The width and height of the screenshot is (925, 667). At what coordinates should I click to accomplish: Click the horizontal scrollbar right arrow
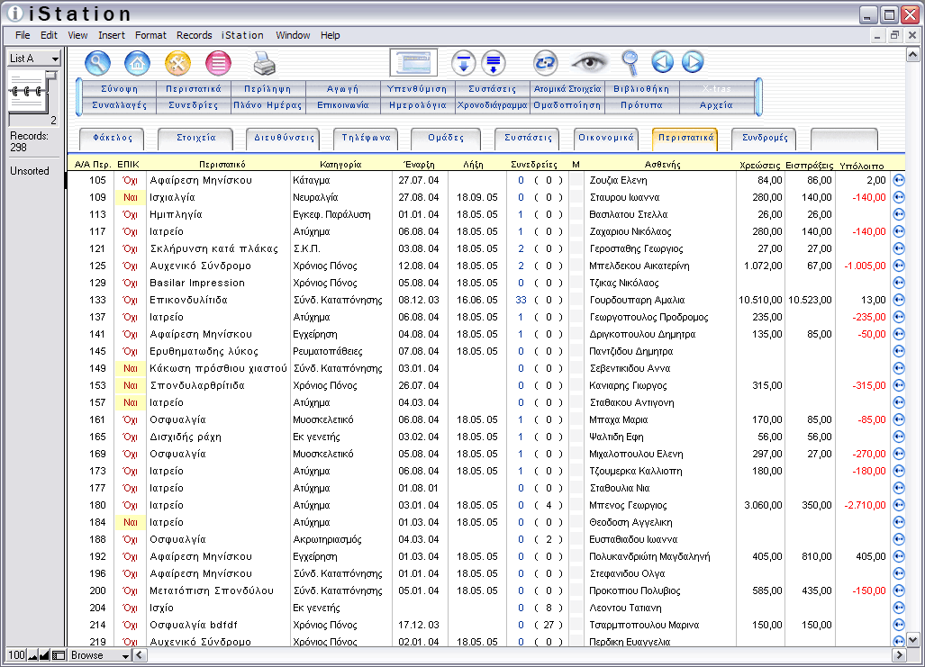(x=899, y=654)
